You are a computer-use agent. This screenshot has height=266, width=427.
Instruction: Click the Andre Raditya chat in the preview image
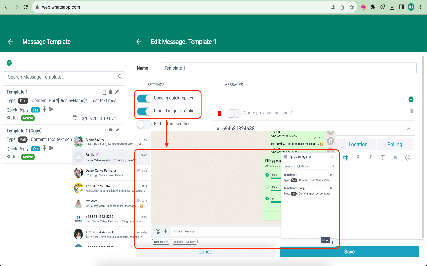pos(111,142)
